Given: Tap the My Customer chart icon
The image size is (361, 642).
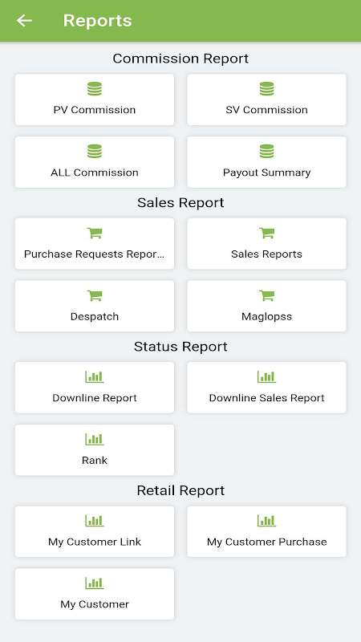Looking at the screenshot, I should tap(95, 583).
